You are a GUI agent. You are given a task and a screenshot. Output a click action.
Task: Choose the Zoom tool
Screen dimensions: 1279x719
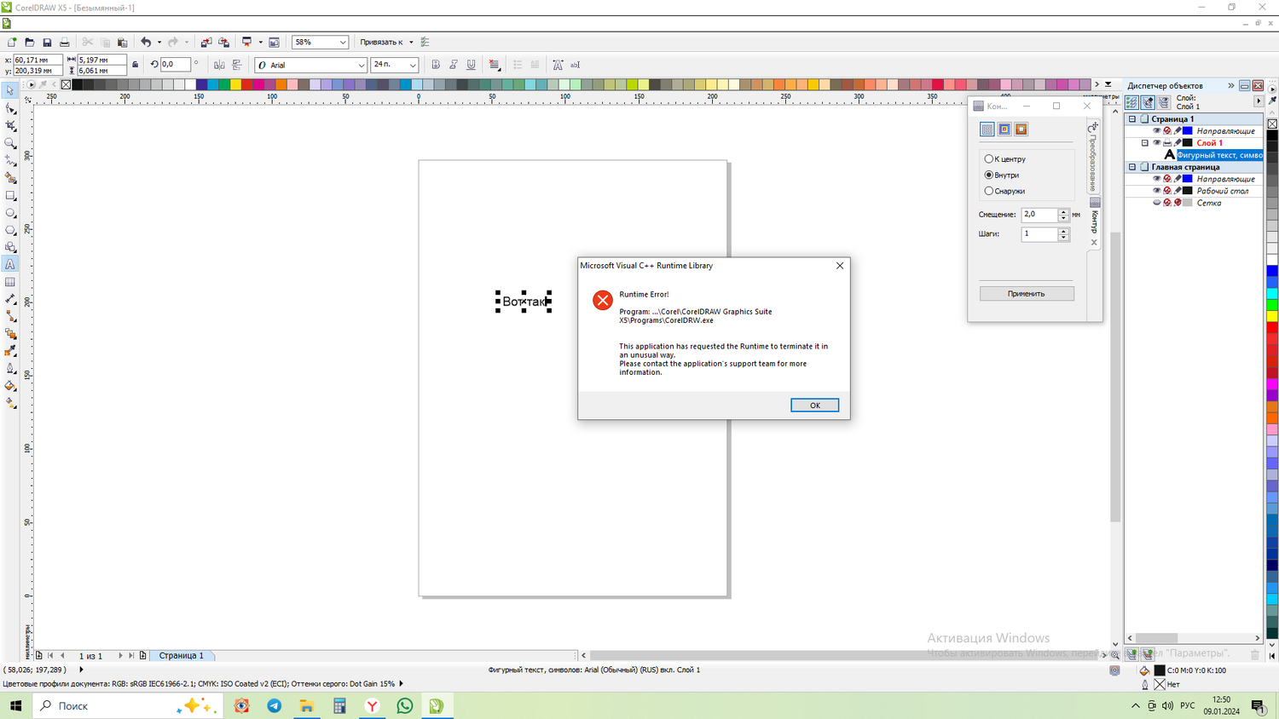point(10,143)
